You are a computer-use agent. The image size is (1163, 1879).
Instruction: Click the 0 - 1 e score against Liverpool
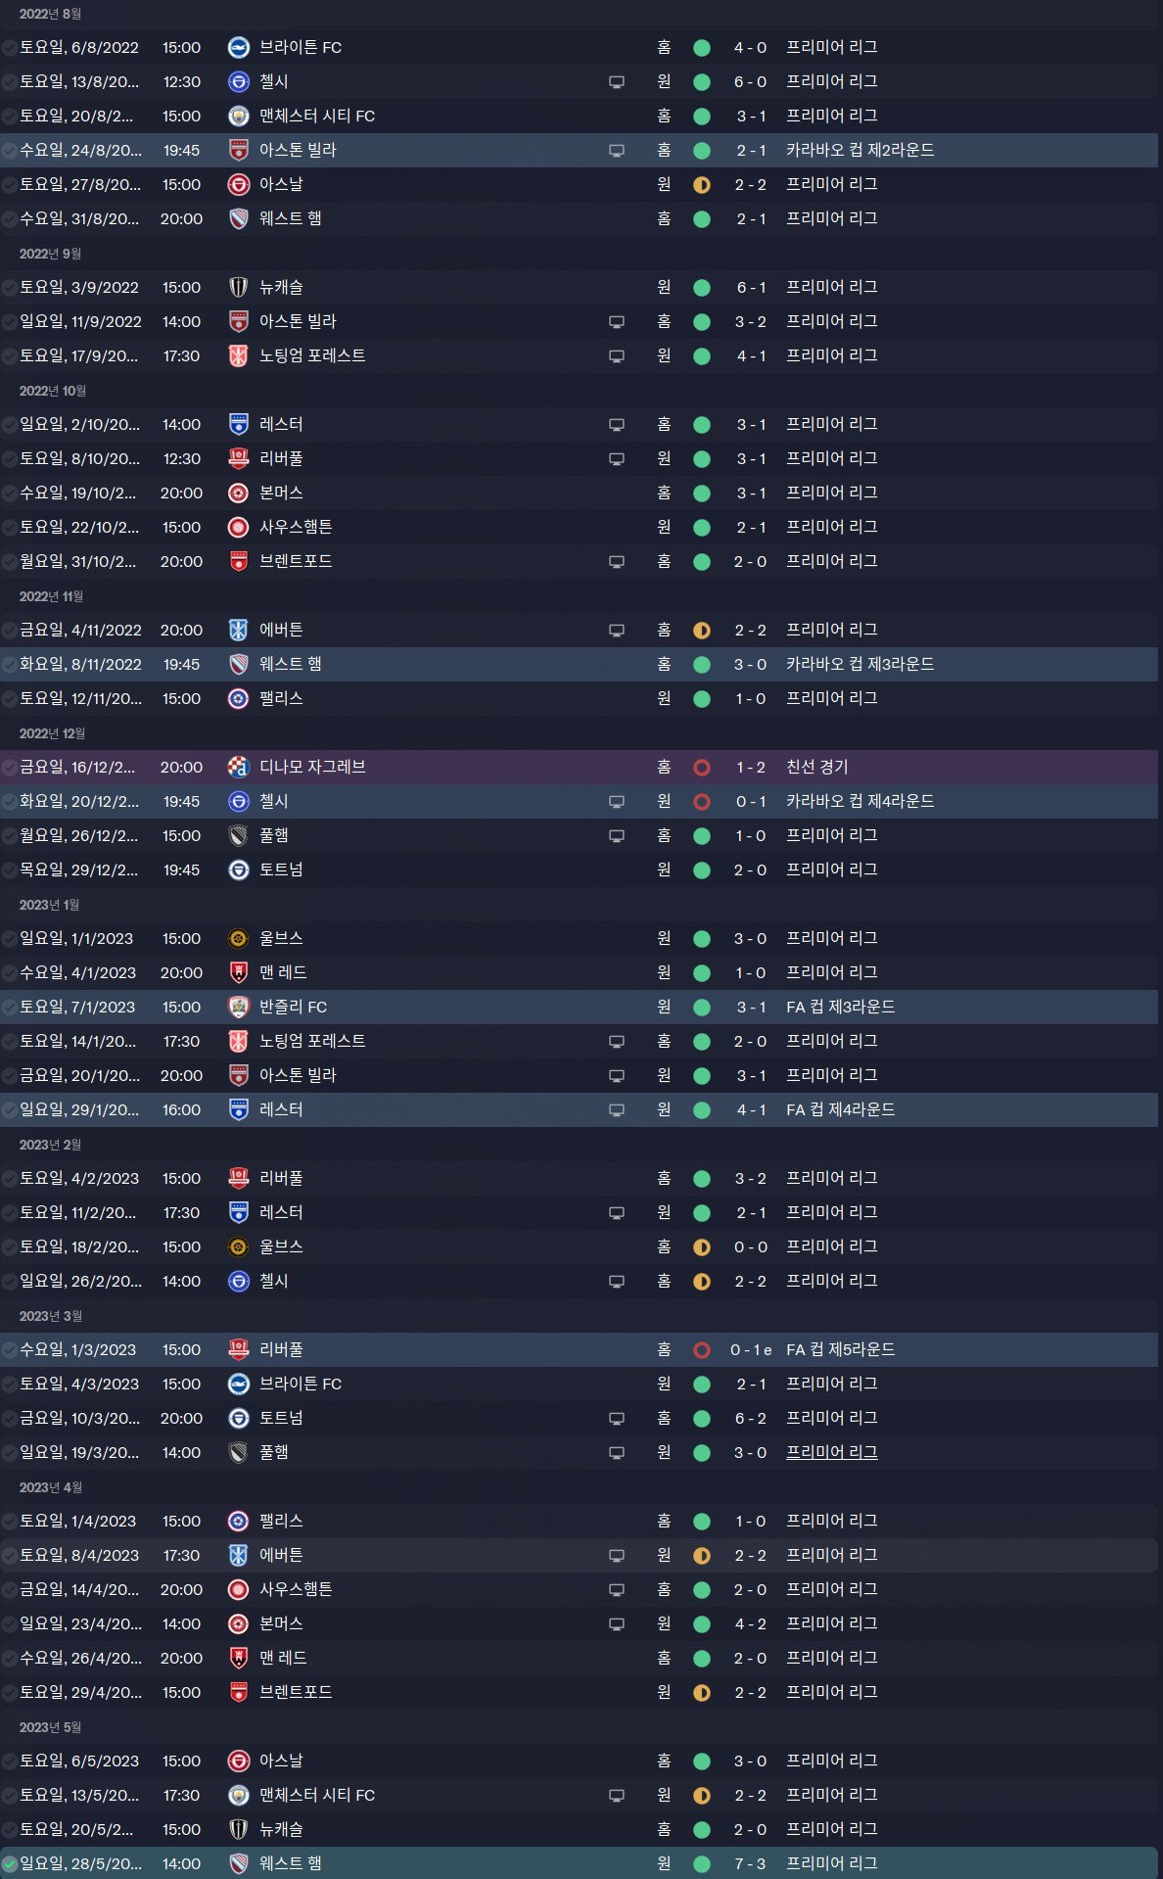tap(751, 1349)
